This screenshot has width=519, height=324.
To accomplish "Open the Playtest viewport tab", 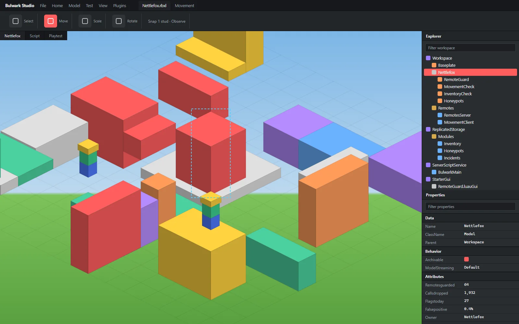I will pos(55,36).
